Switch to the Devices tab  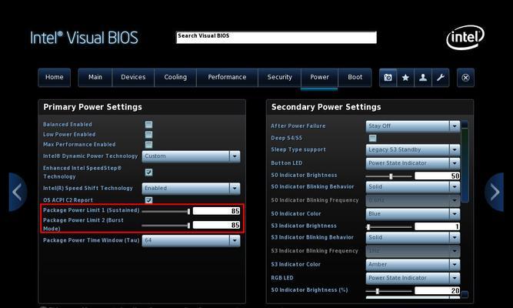[133, 78]
